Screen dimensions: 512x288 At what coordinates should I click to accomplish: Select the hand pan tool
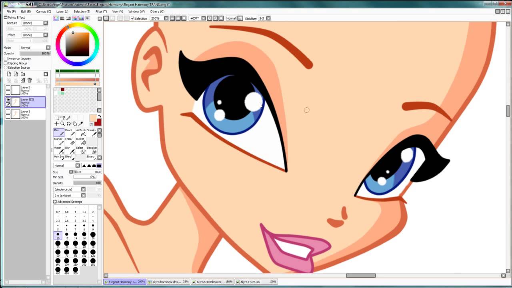click(x=74, y=124)
